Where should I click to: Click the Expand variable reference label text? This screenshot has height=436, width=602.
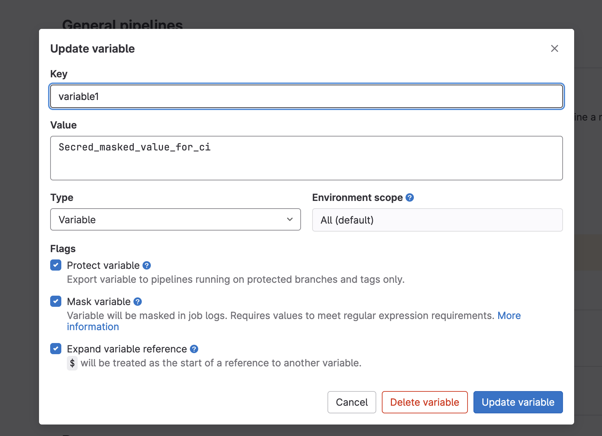[x=127, y=349]
